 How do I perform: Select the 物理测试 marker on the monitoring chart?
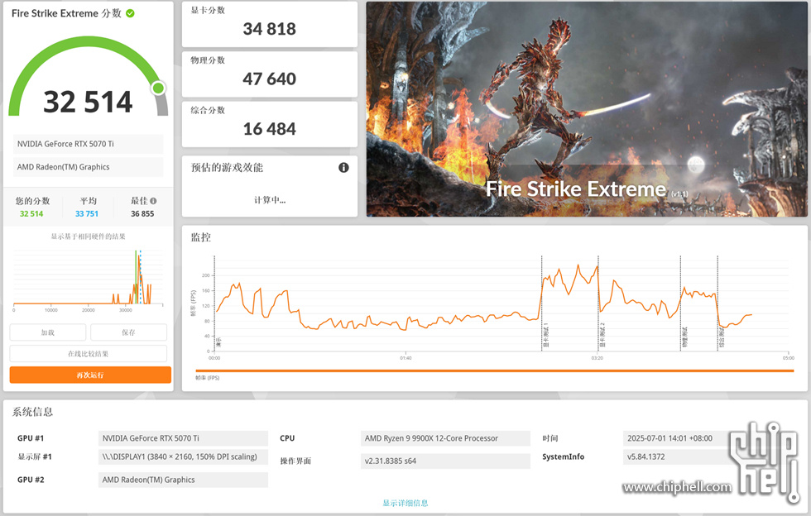coord(685,337)
